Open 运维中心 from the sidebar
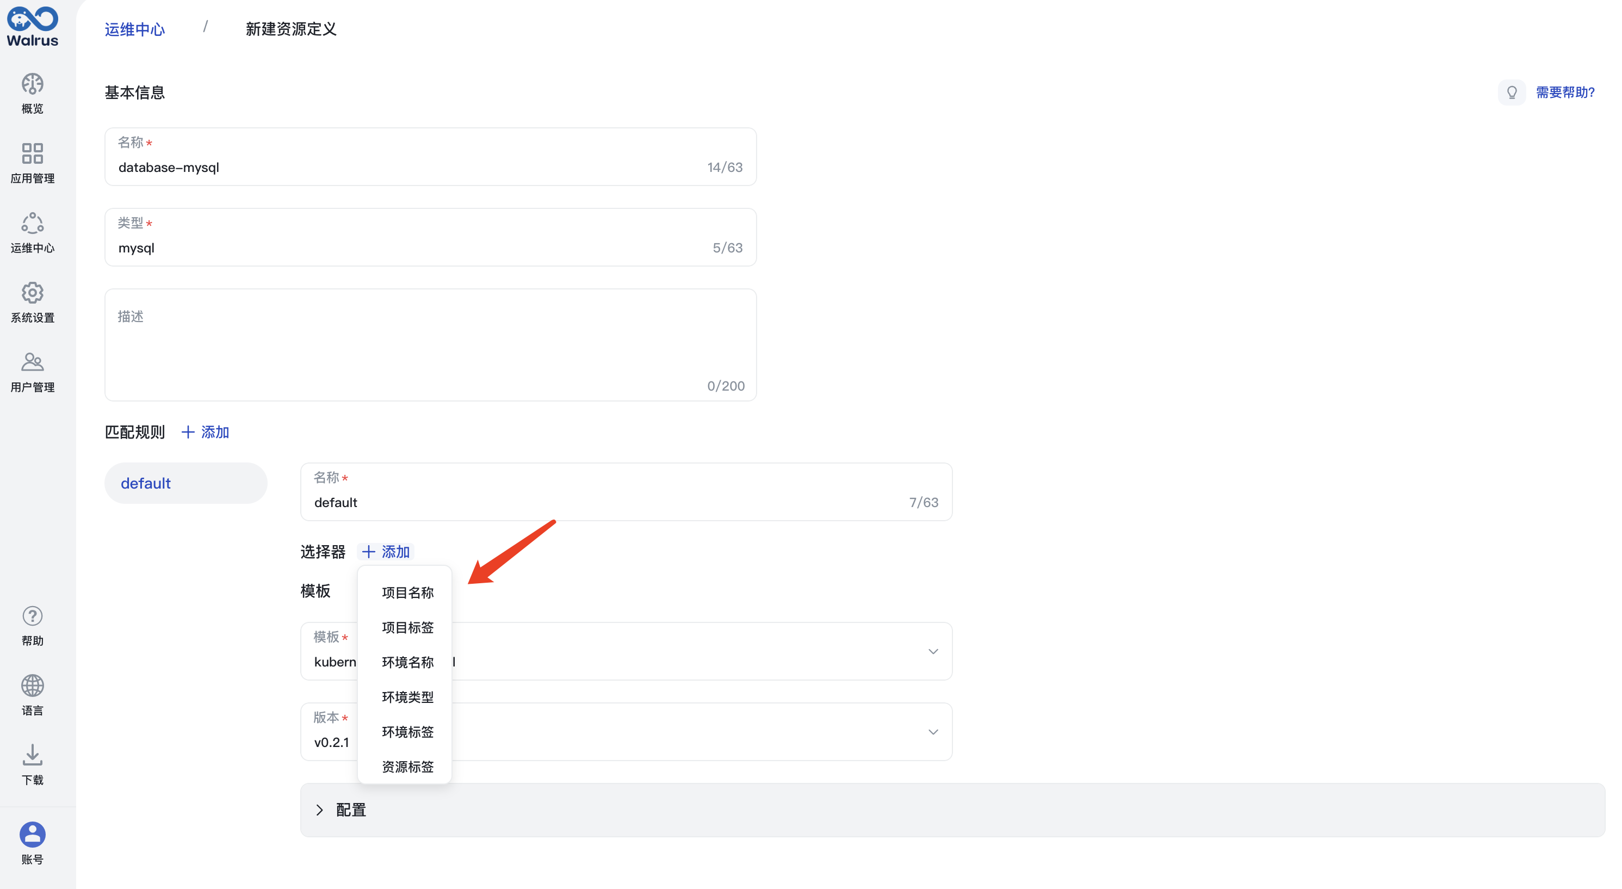The width and height of the screenshot is (1622, 889). pyautogui.click(x=32, y=233)
